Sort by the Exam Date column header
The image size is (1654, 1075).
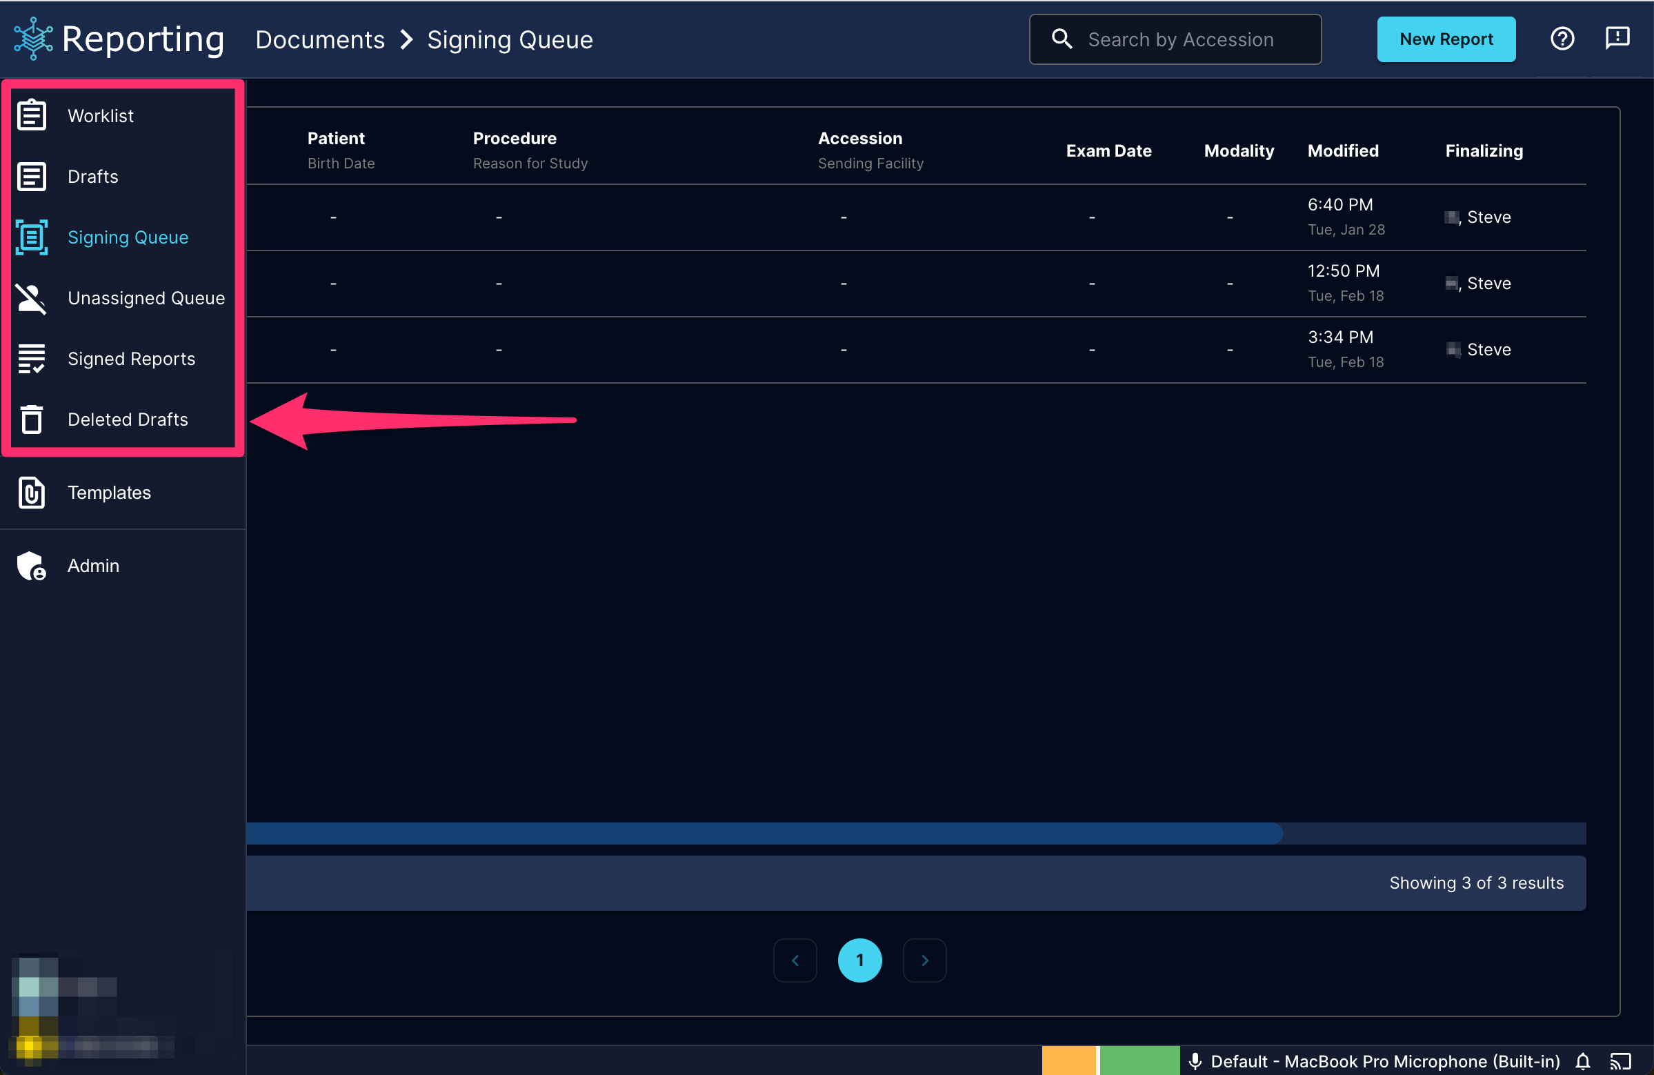coord(1109,151)
